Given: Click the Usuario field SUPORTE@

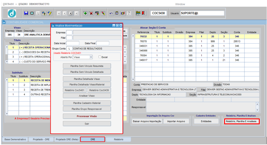Looking at the screenshot, I should (x=202, y=13).
